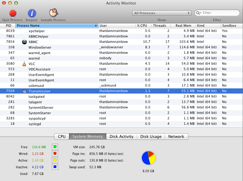Switch to the System Memory tab
Image resolution: width=243 pixels, height=181 pixels.
coord(87,137)
